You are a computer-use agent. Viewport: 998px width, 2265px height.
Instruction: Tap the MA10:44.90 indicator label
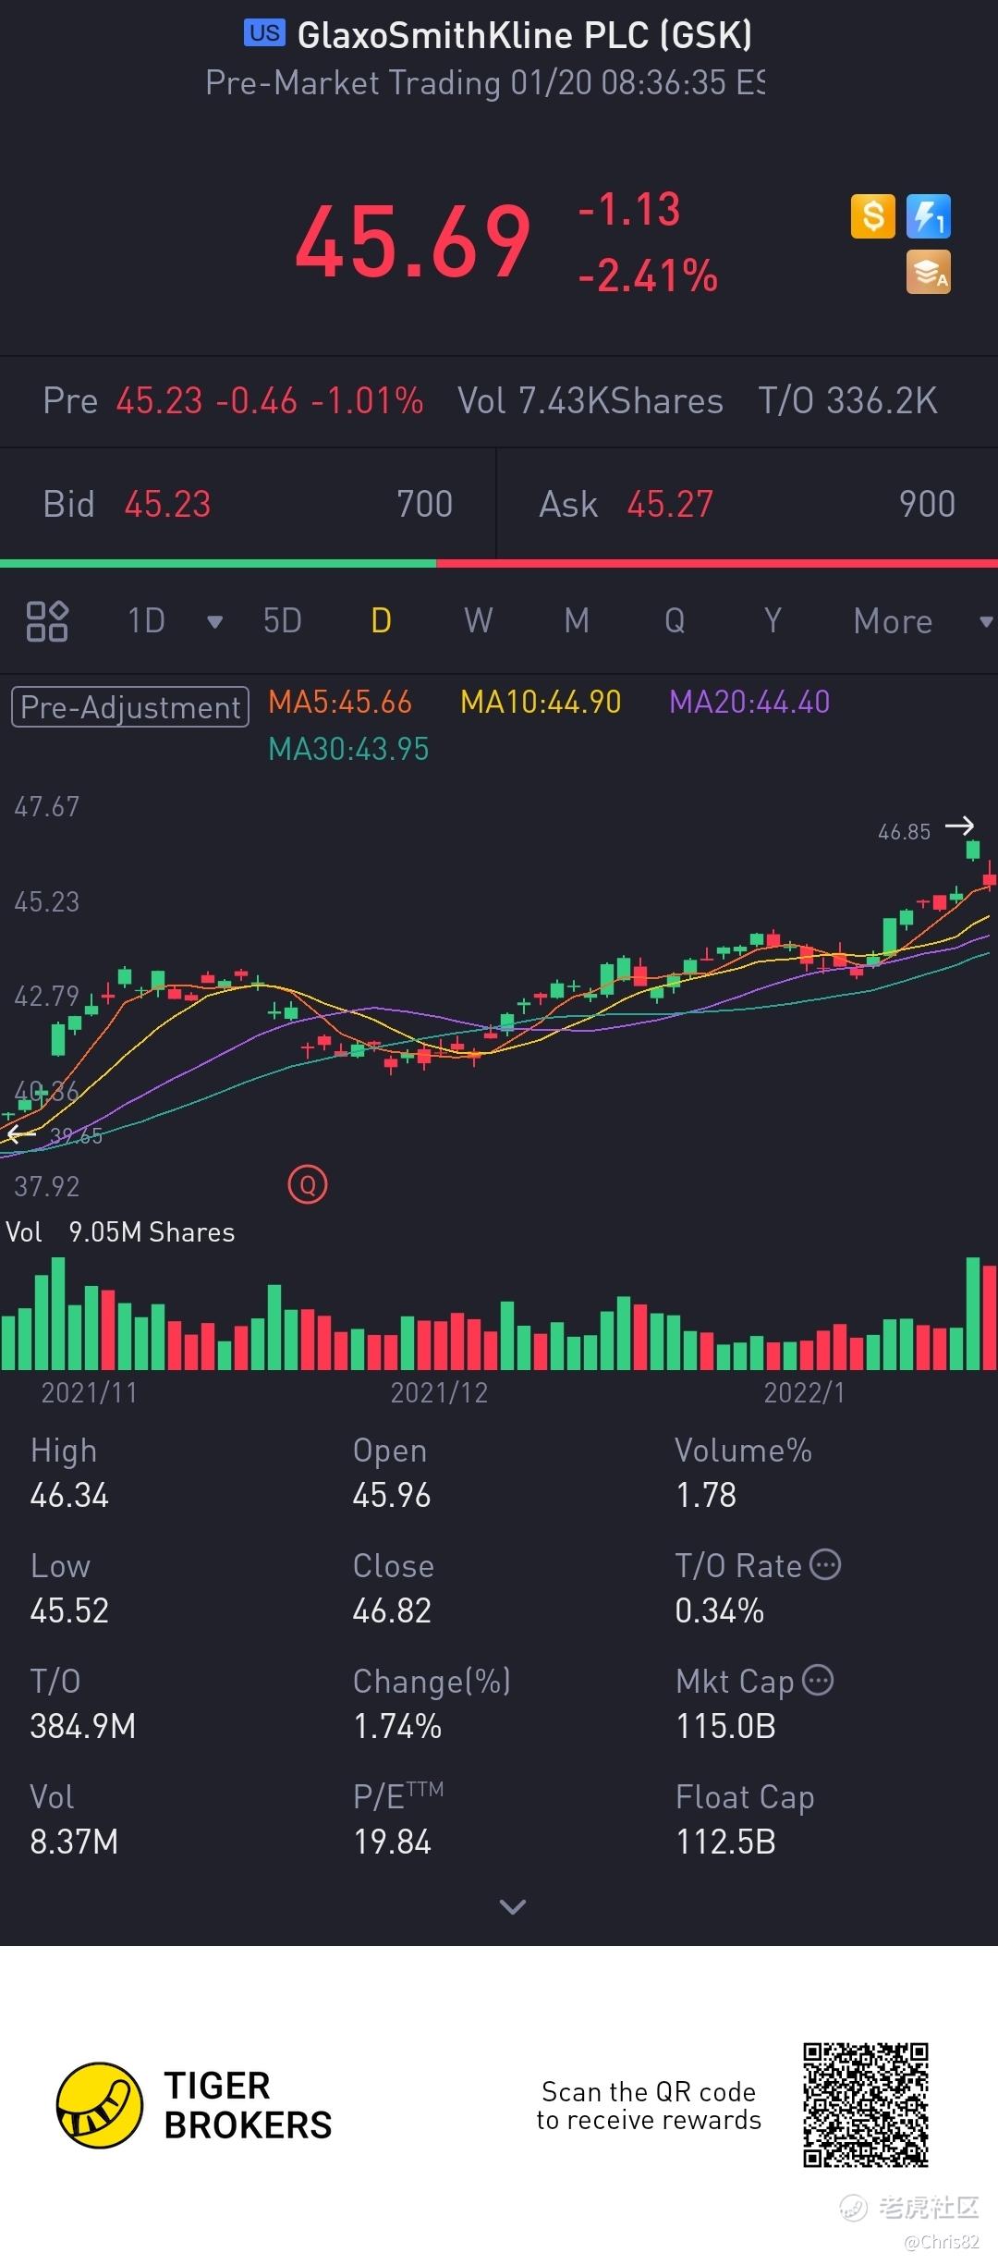tap(541, 702)
